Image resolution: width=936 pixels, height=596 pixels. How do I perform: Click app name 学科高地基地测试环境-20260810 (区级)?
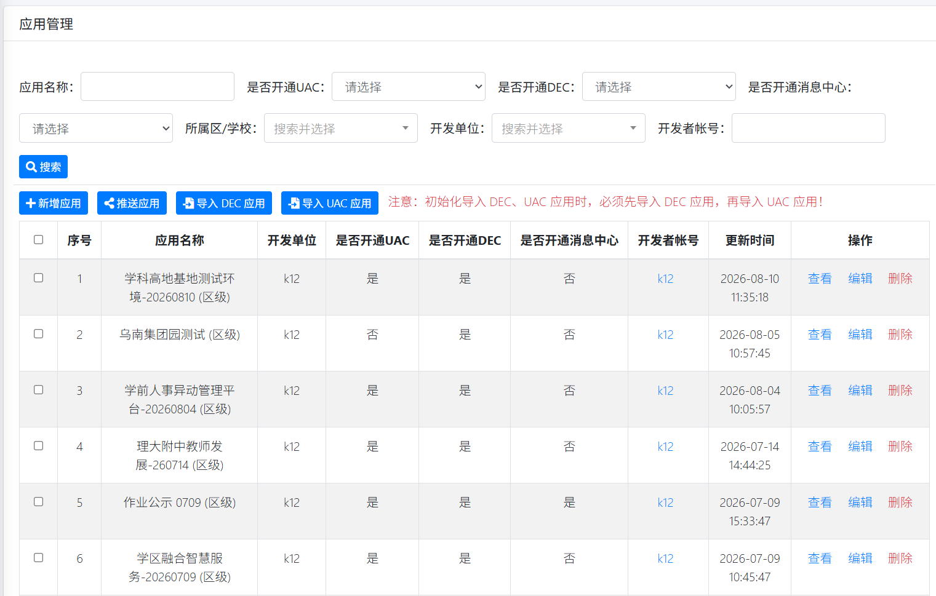[180, 288]
